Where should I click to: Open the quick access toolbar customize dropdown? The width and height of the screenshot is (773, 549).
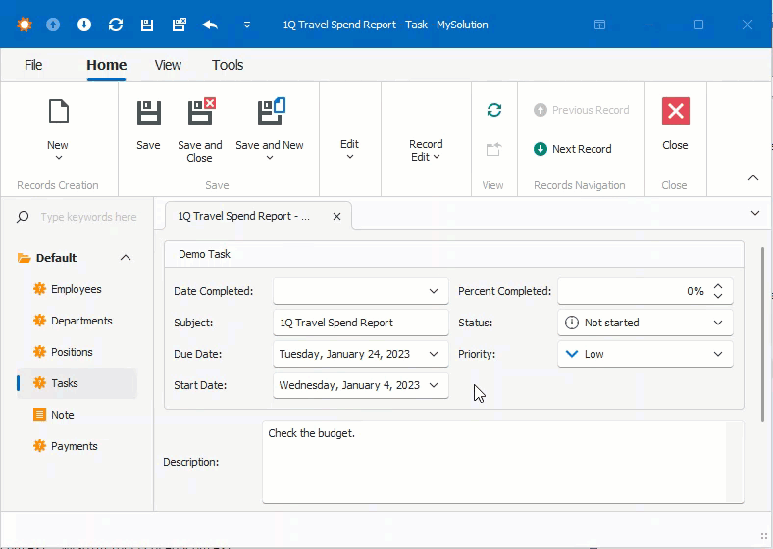coord(247,25)
